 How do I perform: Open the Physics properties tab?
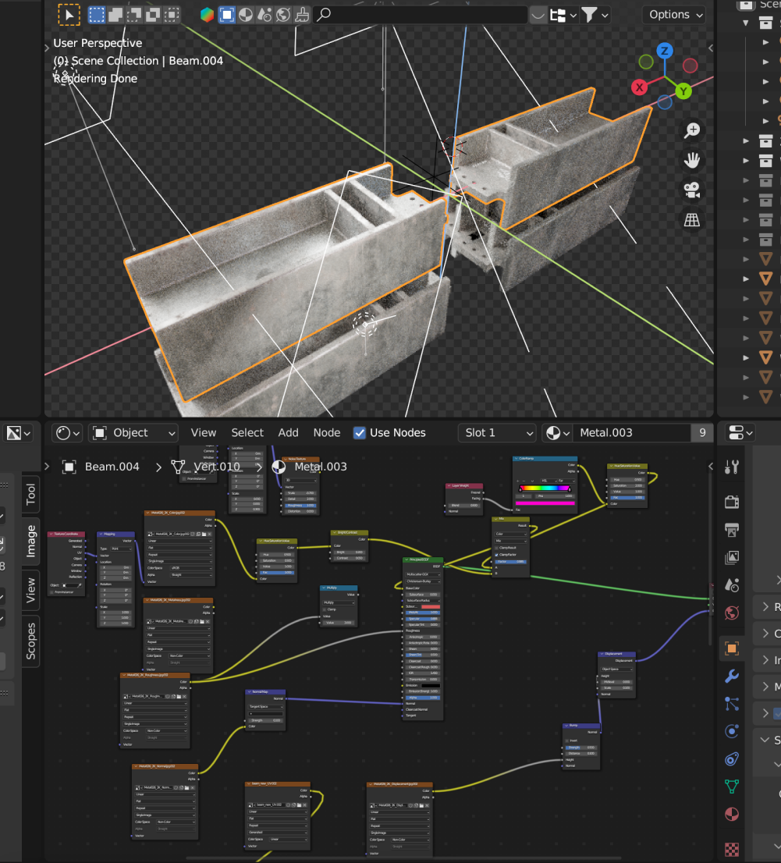point(732,731)
